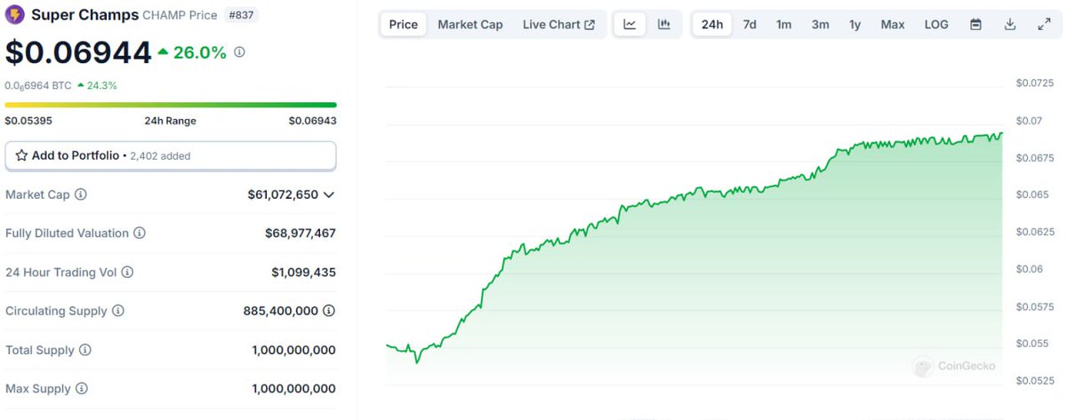Select 1y time range
1067x420 pixels.
[854, 24]
